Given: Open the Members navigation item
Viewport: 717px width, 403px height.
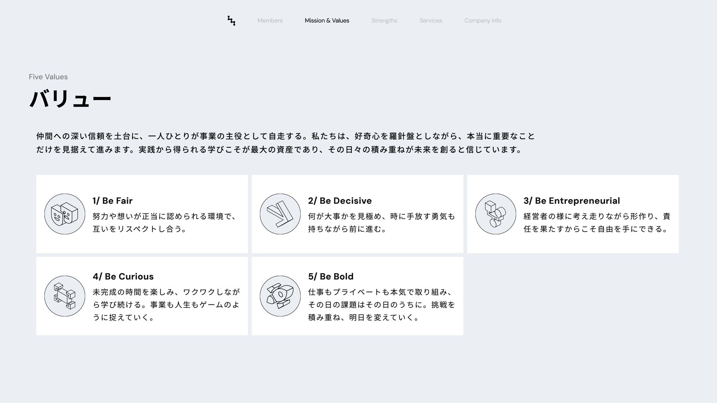Looking at the screenshot, I should point(270,21).
